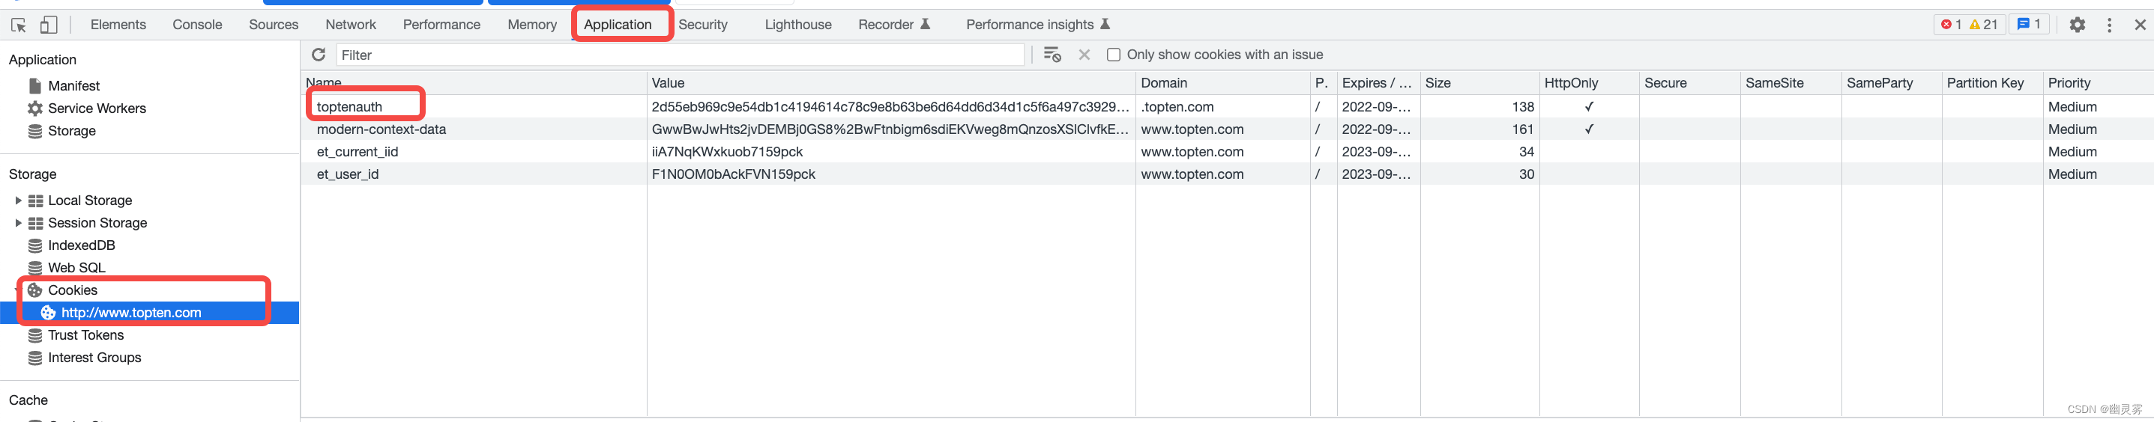Delete selected cookie with X icon

[x=1084, y=55]
